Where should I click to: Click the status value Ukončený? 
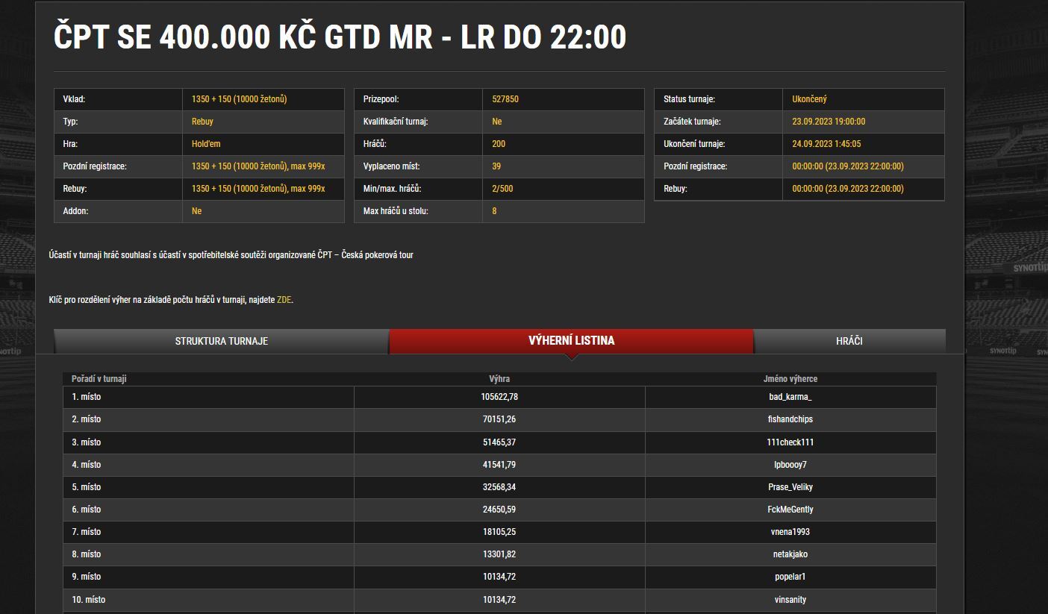tap(809, 99)
